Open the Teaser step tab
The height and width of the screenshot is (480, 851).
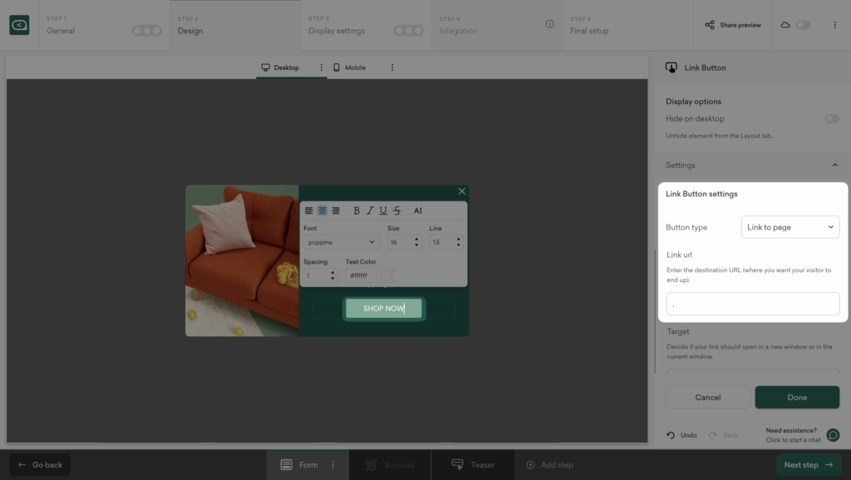pyautogui.click(x=473, y=465)
